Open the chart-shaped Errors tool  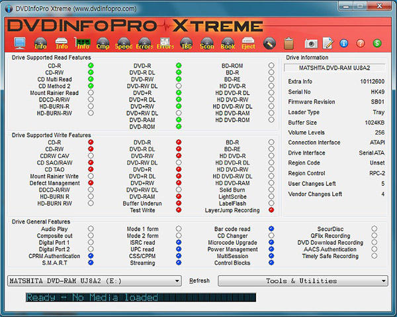point(165,43)
